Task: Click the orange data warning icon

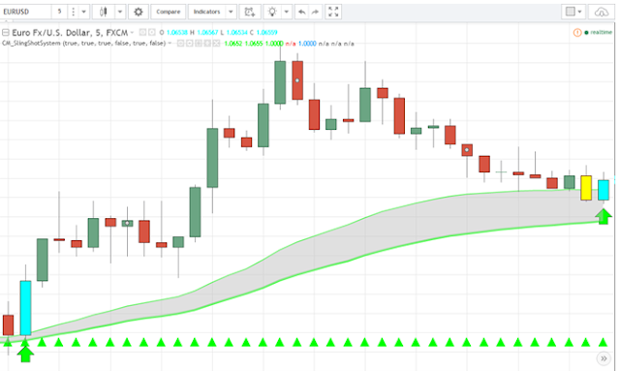Action: [577, 32]
